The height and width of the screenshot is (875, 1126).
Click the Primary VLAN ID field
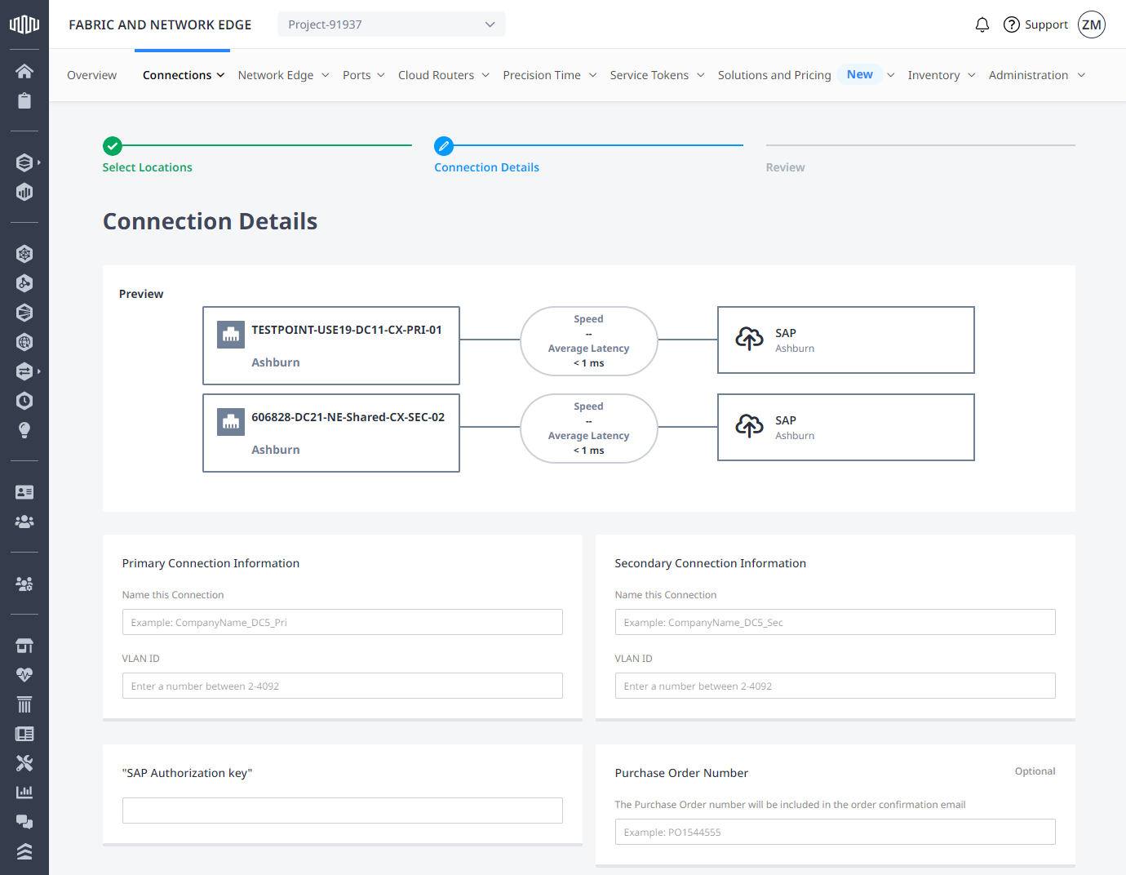coord(343,686)
